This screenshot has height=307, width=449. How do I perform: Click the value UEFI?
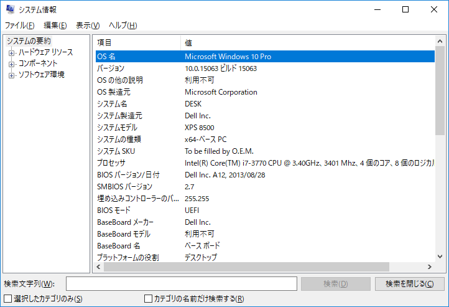point(192,210)
